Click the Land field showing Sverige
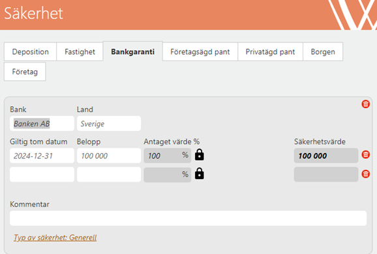Viewport: 377px width, 254px height. [109, 123]
